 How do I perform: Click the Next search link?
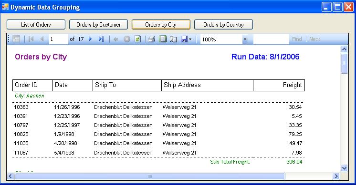pos(314,39)
